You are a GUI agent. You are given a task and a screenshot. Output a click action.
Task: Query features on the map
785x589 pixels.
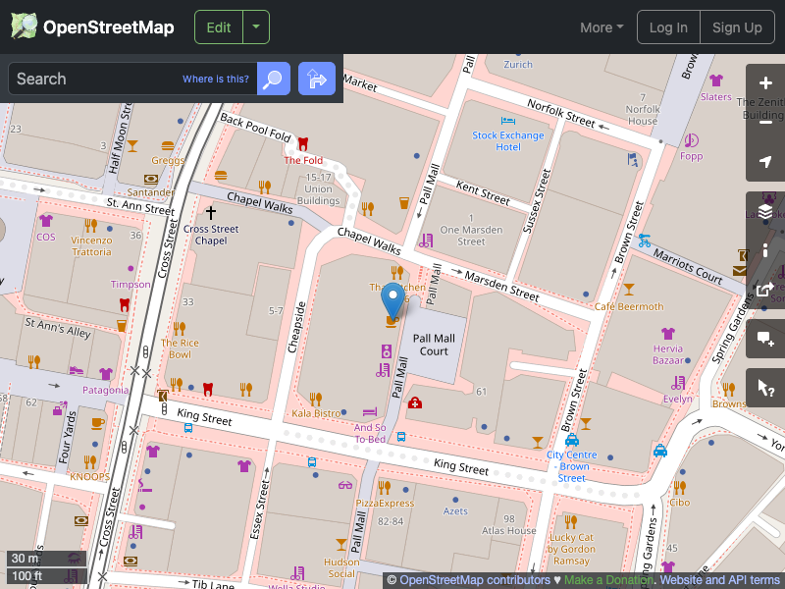coord(766,387)
